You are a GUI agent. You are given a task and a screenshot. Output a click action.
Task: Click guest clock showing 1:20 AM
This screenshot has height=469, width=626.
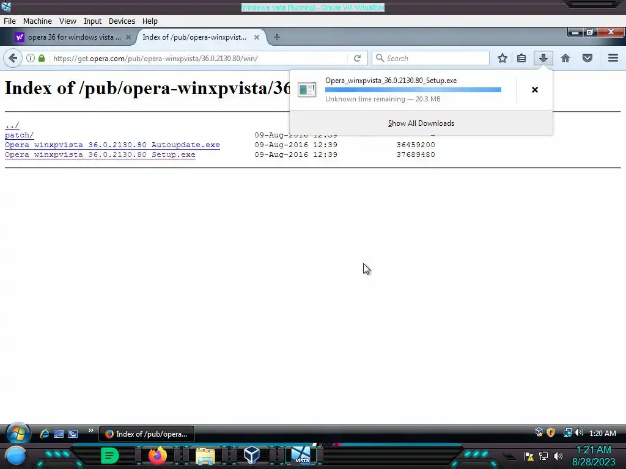point(602,433)
